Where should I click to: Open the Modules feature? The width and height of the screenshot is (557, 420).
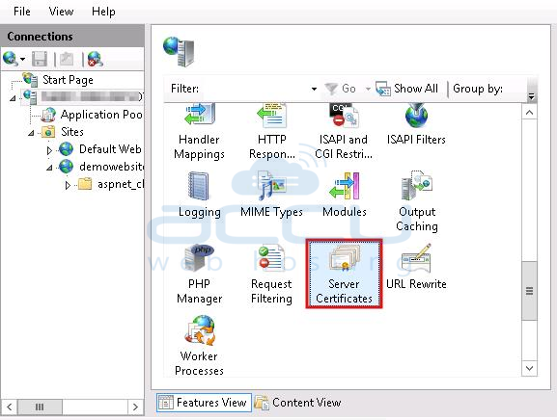coord(345,195)
